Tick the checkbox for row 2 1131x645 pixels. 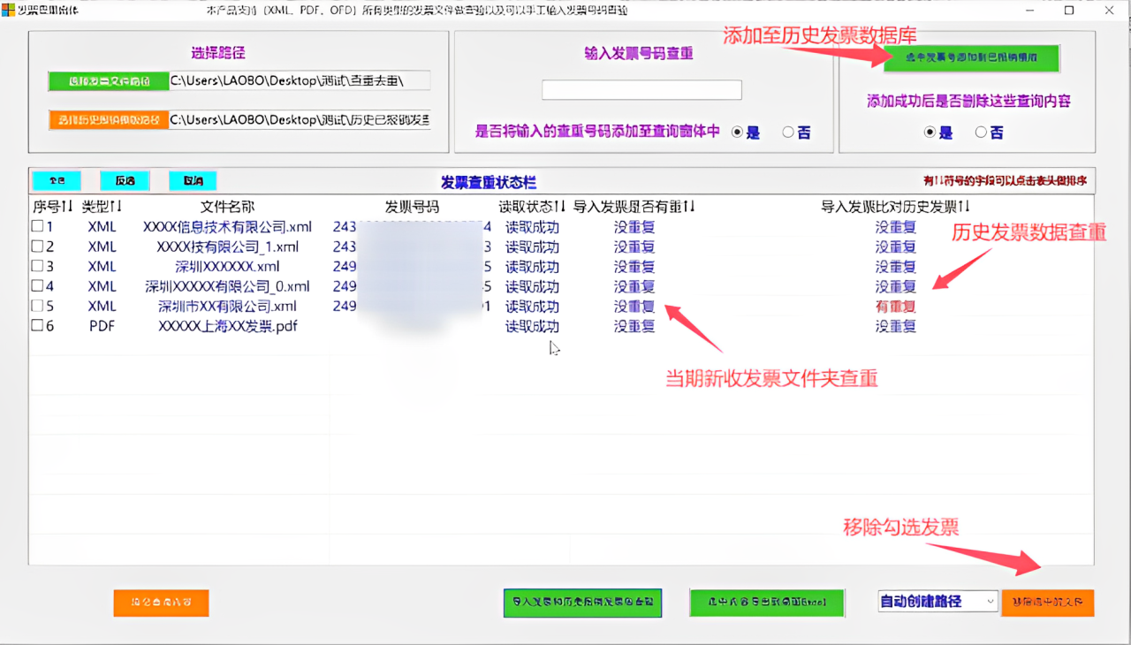[38, 247]
